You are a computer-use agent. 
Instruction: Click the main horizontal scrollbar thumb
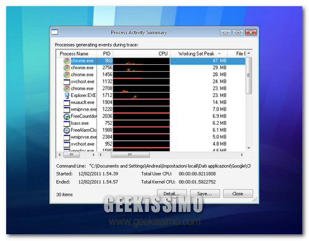(x=130, y=154)
